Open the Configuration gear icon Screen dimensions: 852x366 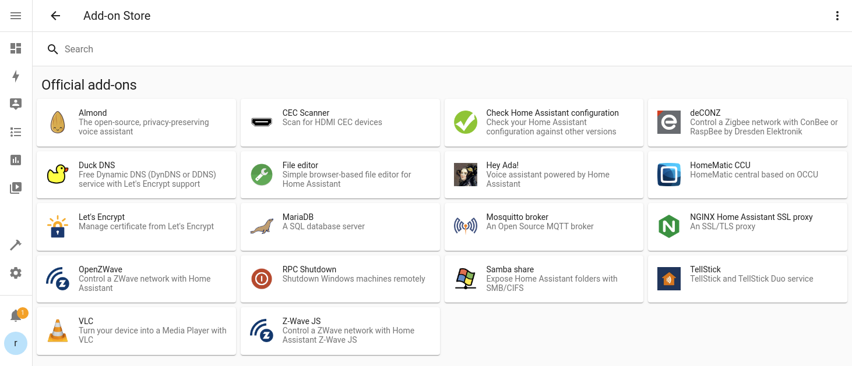pos(16,273)
